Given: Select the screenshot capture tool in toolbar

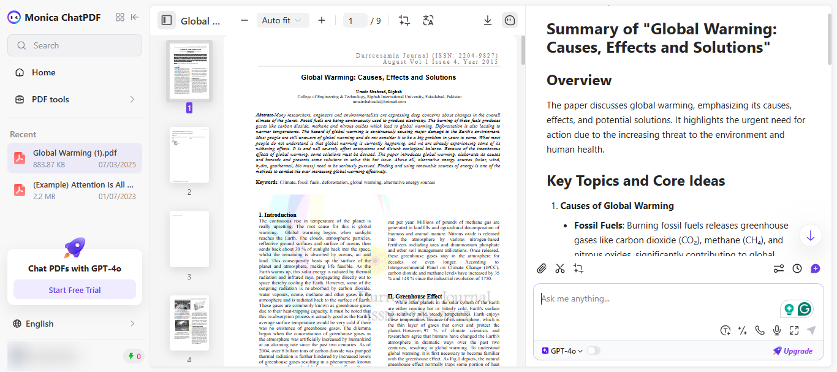Looking at the screenshot, I should (x=404, y=20).
